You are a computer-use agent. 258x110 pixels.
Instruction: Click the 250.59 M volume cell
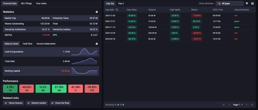(x=152, y=33)
